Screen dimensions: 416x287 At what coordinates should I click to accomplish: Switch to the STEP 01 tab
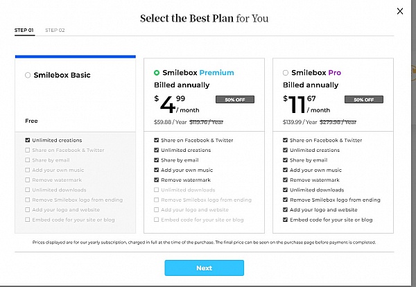pyautogui.click(x=23, y=31)
